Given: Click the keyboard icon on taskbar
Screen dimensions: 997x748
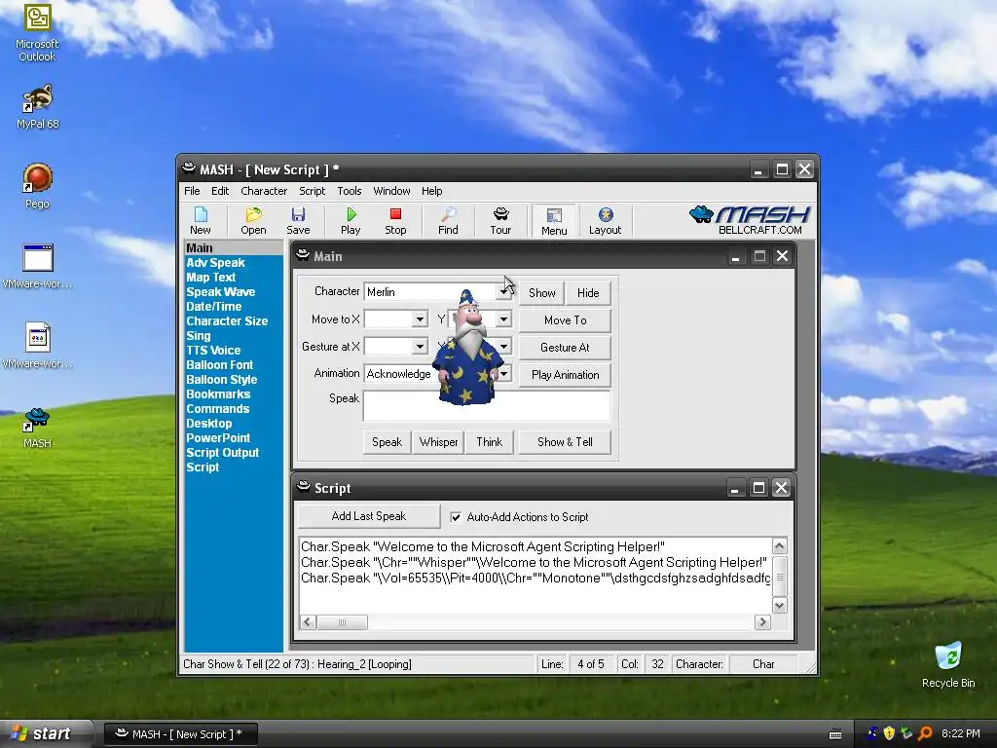Looking at the screenshot, I should (x=835, y=734).
